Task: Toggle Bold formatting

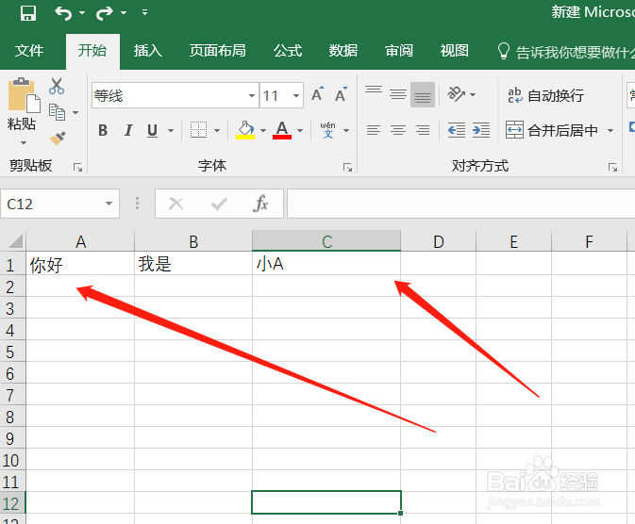Action: tap(103, 130)
